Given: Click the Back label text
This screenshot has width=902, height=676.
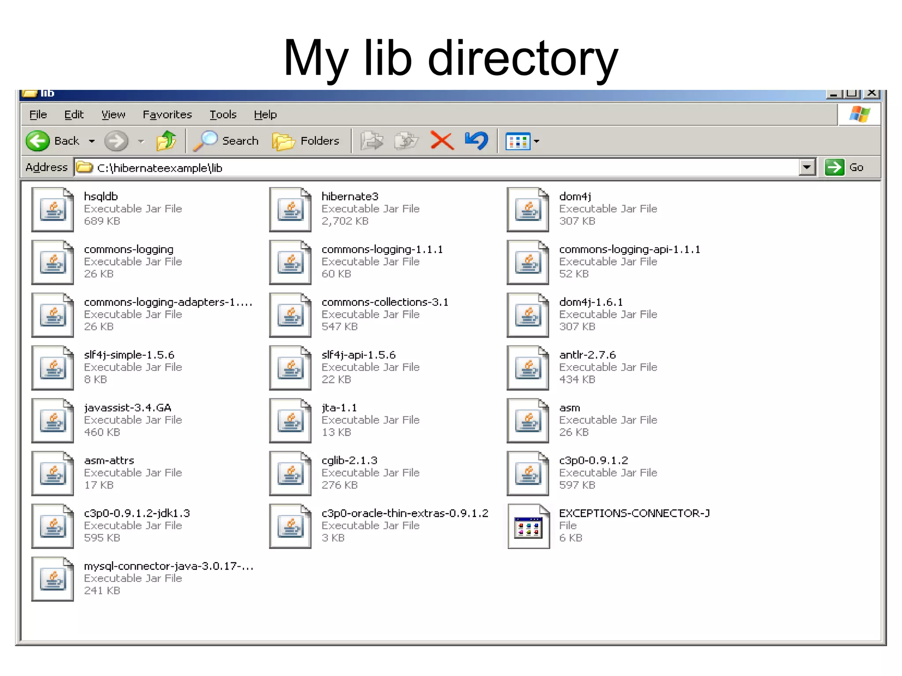Looking at the screenshot, I should tap(67, 141).
